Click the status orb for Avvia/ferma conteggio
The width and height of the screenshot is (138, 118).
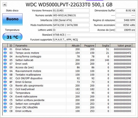click(5, 56)
